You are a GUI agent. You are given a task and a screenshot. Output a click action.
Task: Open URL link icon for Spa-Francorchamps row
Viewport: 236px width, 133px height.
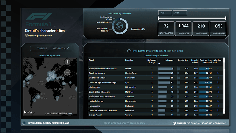pyautogui.click(x=218, y=83)
